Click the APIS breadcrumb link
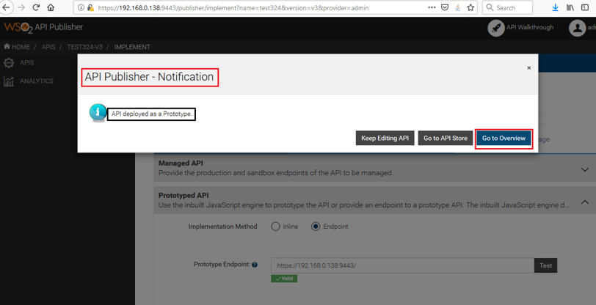The image size is (596, 305). tap(48, 47)
